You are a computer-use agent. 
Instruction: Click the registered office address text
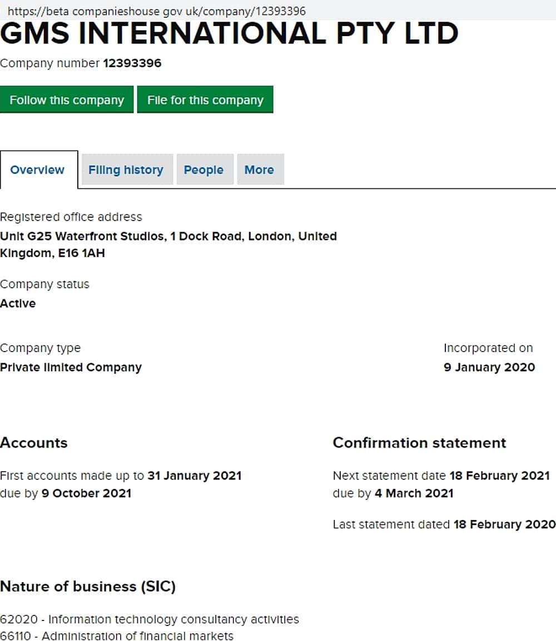(x=168, y=244)
